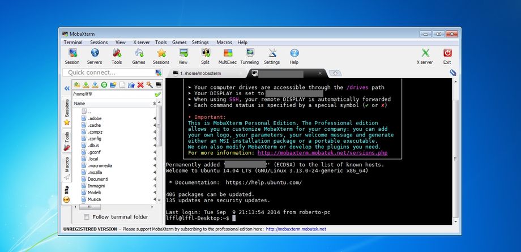Open the Settings menu

pos(200,42)
